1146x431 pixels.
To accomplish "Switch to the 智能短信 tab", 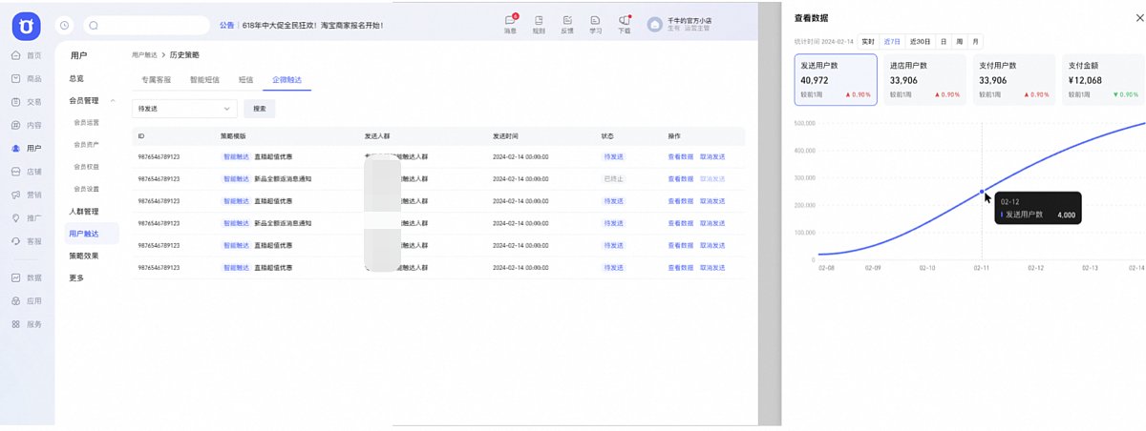I will (x=204, y=80).
